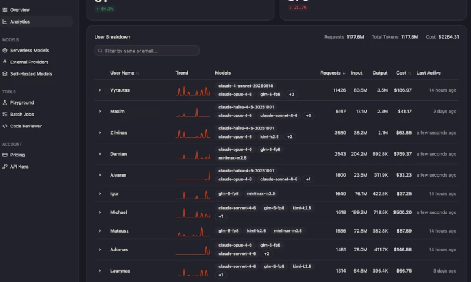
Task: Expand the Maxim row
Action: coord(99,112)
